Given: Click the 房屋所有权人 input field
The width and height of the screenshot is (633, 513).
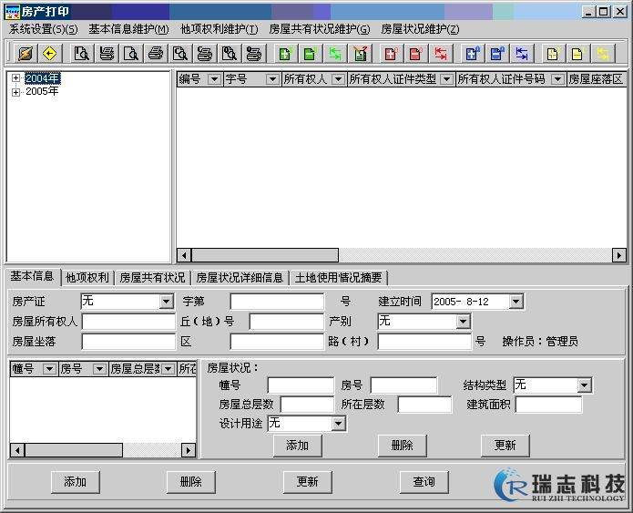Looking at the screenshot, I should [128, 322].
